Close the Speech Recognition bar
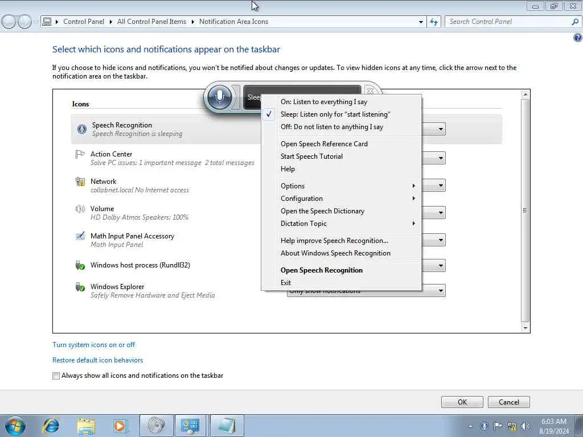Viewport: 583px width, 437px height. pyautogui.click(x=370, y=90)
